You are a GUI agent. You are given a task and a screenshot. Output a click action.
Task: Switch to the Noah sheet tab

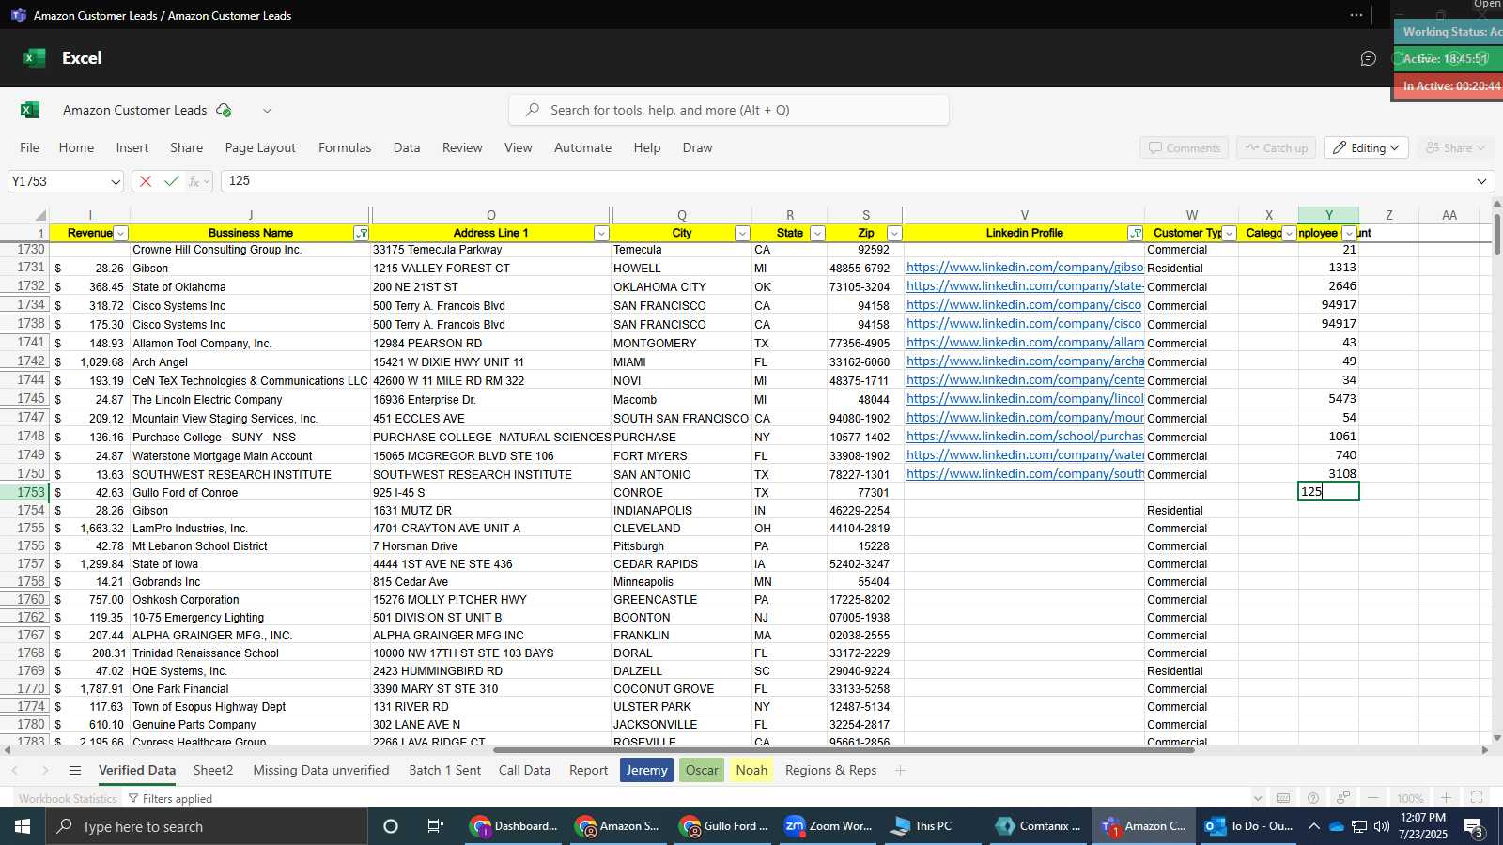(751, 770)
